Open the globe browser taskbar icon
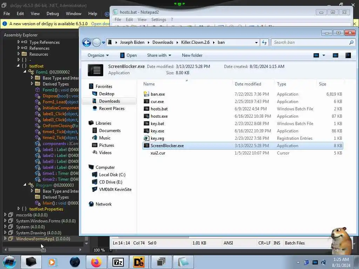This screenshot has width=359, height=269. pos(75,262)
